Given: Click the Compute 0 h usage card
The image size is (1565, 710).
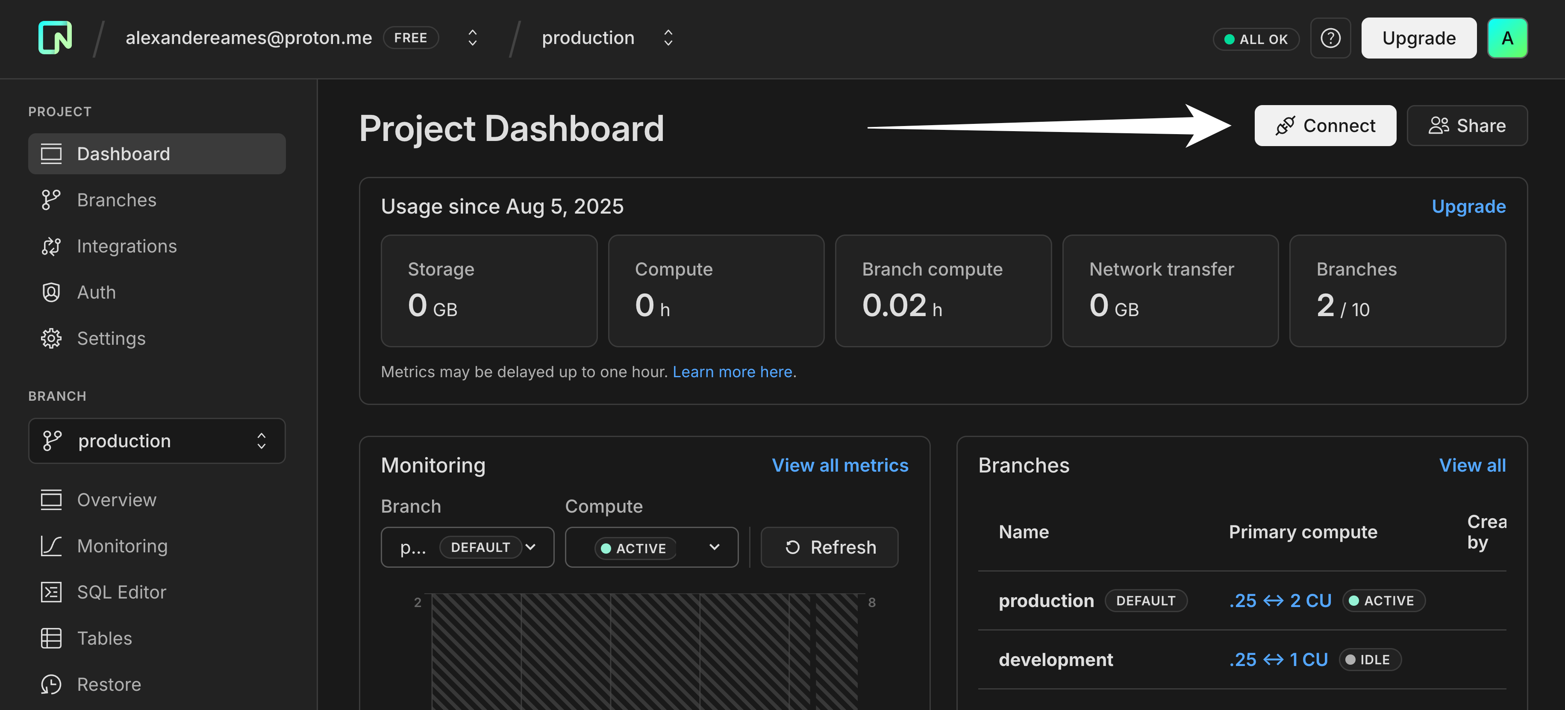Looking at the screenshot, I should click(716, 291).
